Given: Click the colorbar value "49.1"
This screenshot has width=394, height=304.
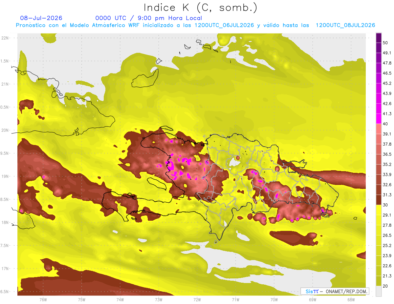Looking at the screenshot, I should pyautogui.click(x=387, y=53).
